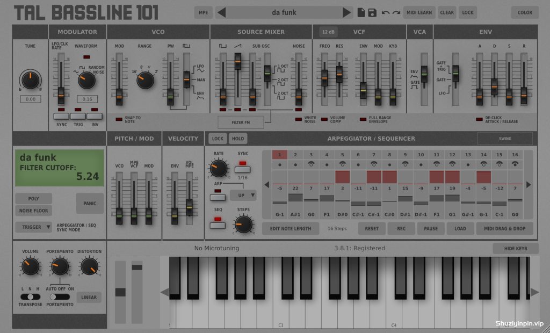Screen dimensions: 550x333
Task: Click the TUNE value field 0.00
Action: [31, 99]
